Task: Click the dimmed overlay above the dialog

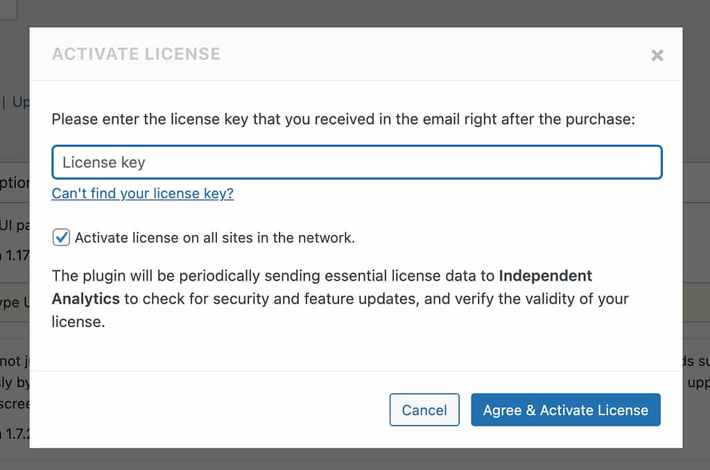Action: (x=347, y=12)
